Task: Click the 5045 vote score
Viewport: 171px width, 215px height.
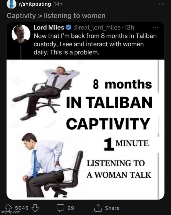Action: [22, 208]
